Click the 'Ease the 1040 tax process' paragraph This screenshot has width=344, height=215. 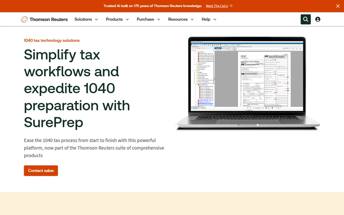pyautogui.click(x=94, y=148)
